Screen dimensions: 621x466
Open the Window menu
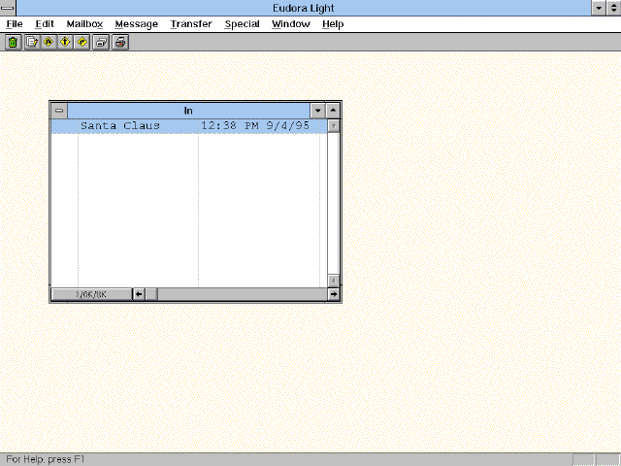[x=291, y=24]
